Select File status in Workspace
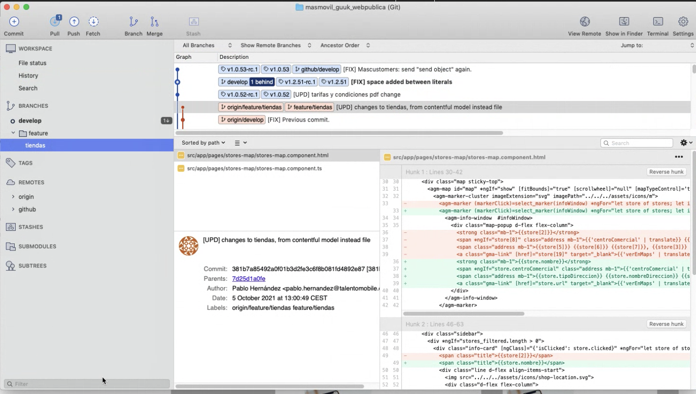696x394 pixels. (x=32, y=63)
